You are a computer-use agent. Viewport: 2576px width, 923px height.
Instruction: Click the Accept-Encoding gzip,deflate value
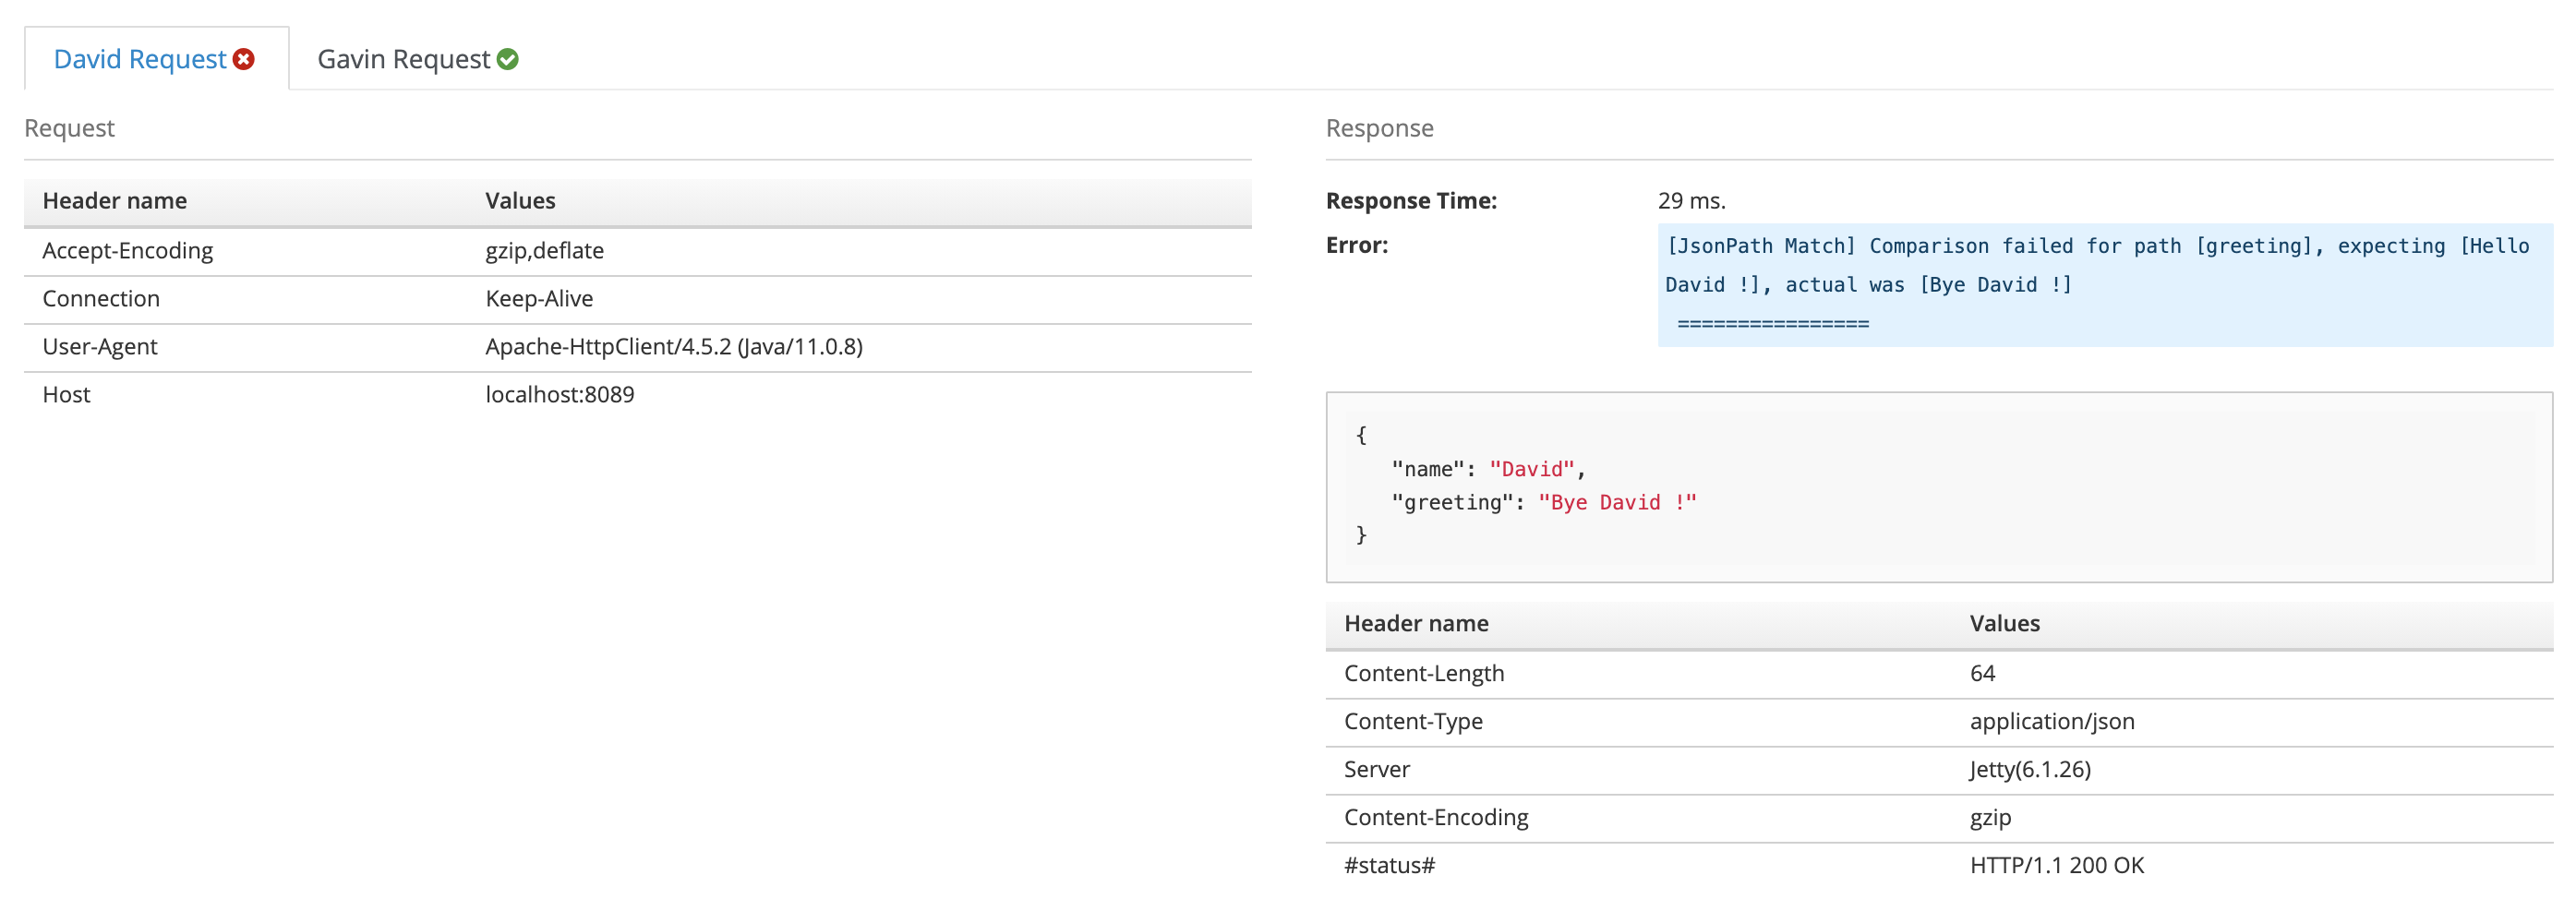(545, 250)
